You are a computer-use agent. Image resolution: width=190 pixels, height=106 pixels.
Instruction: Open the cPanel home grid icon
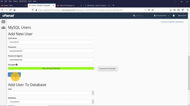click(3, 22)
